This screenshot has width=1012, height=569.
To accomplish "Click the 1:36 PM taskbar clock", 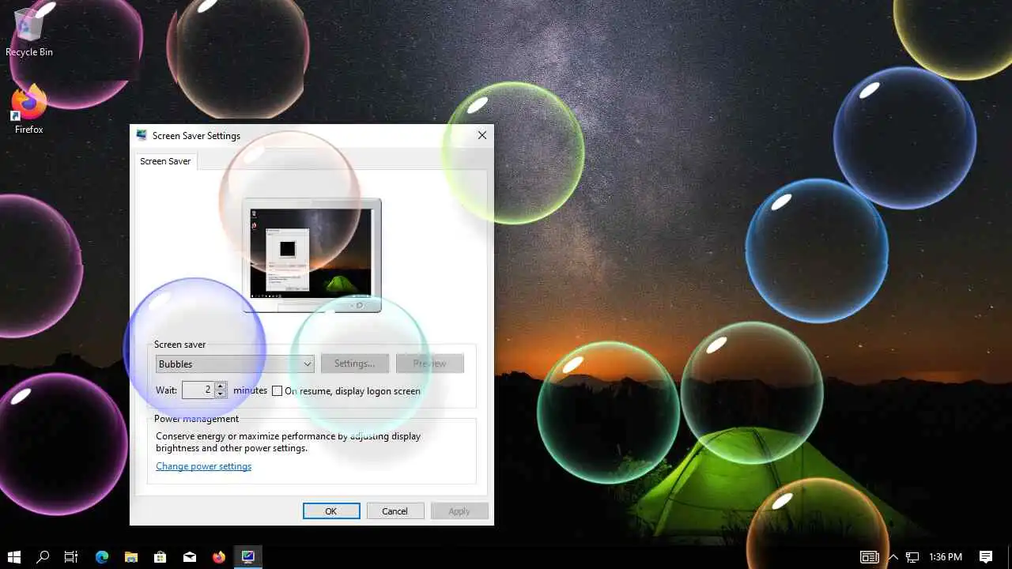I will [x=946, y=557].
